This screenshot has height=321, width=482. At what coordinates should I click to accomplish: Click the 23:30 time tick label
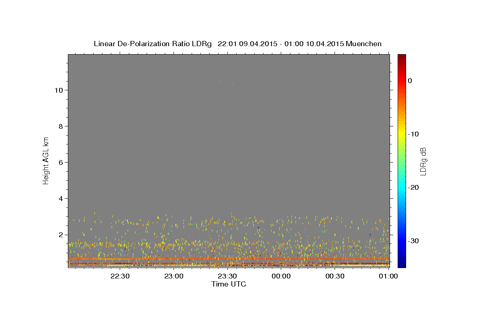(x=227, y=276)
